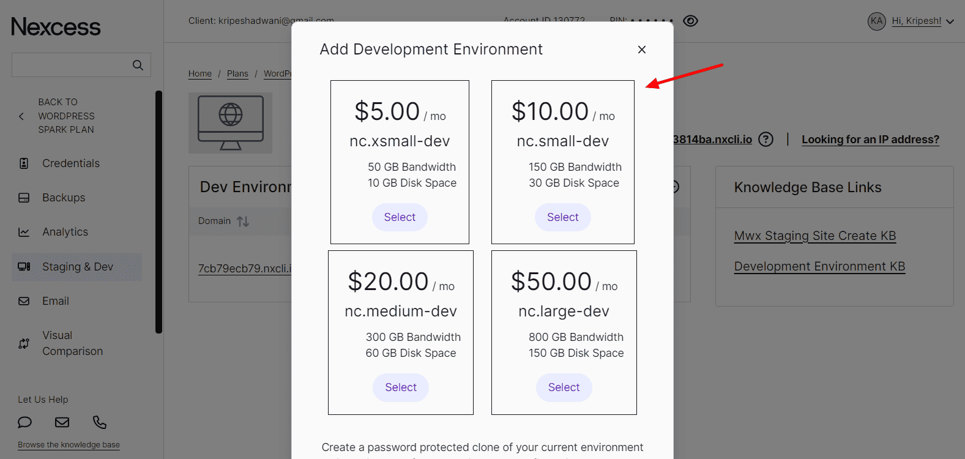The width and height of the screenshot is (965, 459).
Task: Click the sidebar search input field
Action: tap(70, 65)
